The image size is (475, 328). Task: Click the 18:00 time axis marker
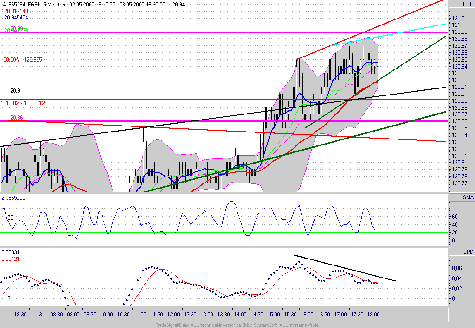click(x=373, y=315)
